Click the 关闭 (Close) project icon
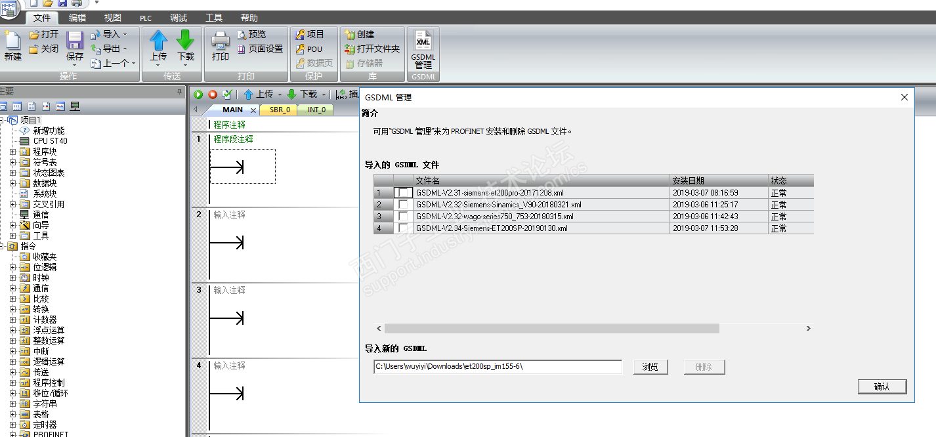This screenshot has width=936, height=437. 33,49
